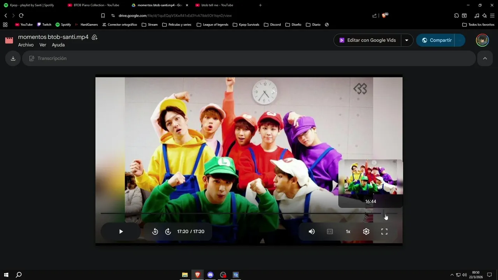Viewport: 498px width, 280px height.
Task: Show hidden system tray icons
Action: 452,275
